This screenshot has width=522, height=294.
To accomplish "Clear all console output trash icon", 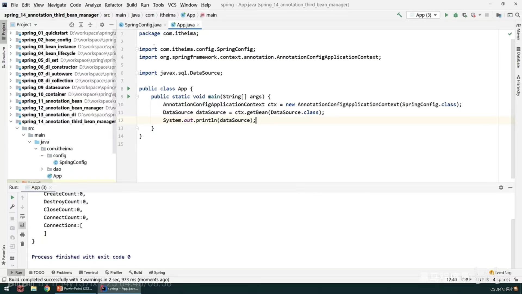I will (x=22, y=244).
